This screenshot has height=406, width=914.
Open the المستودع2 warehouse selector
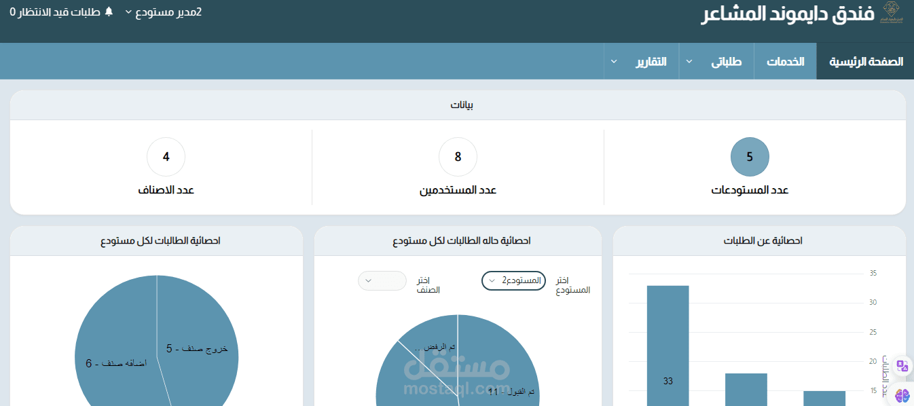pyautogui.click(x=513, y=280)
